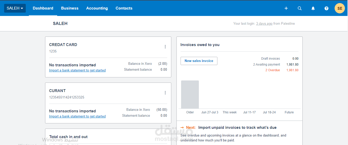Click the CURANT account number 1235455114241253325
348x145 pixels.
click(67, 97)
